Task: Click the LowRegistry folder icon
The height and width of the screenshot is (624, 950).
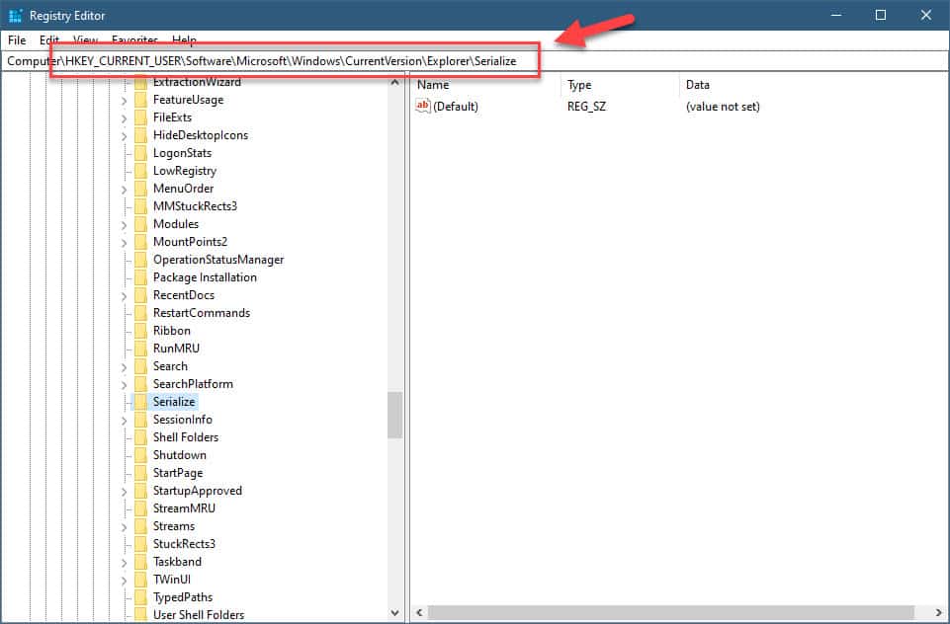Action: (x=140, y=171)
